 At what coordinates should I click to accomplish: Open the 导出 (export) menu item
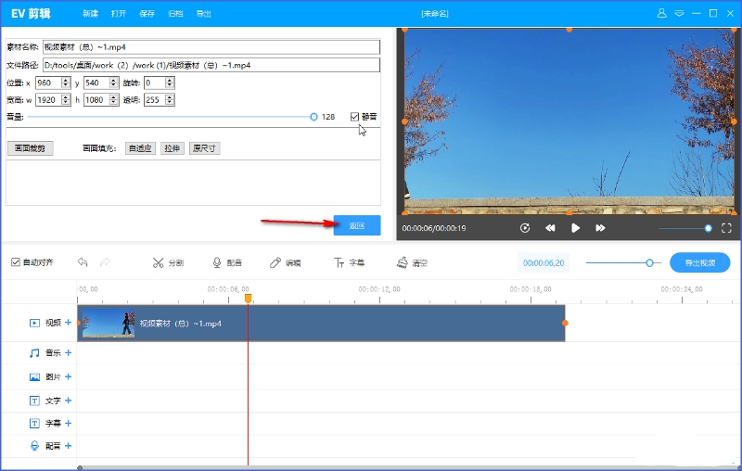click(x=203, y=14)
